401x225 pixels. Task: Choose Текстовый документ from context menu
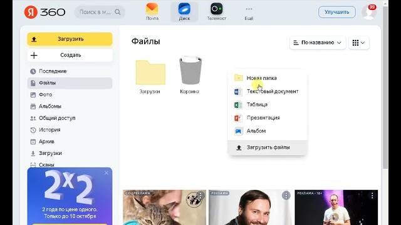pyautogui.click(x=268, y=91)
